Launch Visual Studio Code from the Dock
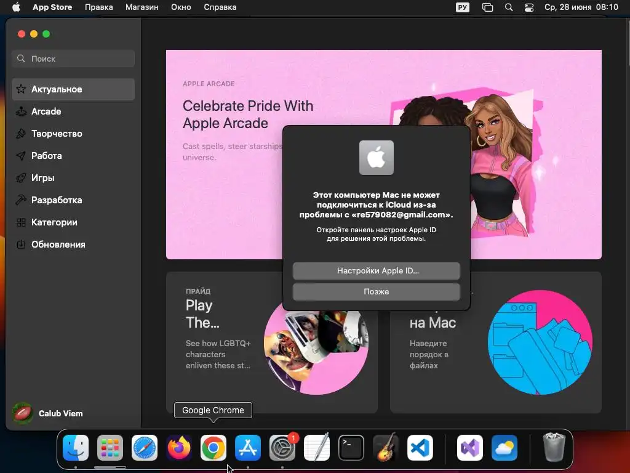The height and width of the screenshot is (473, 630). click(420, 448)
